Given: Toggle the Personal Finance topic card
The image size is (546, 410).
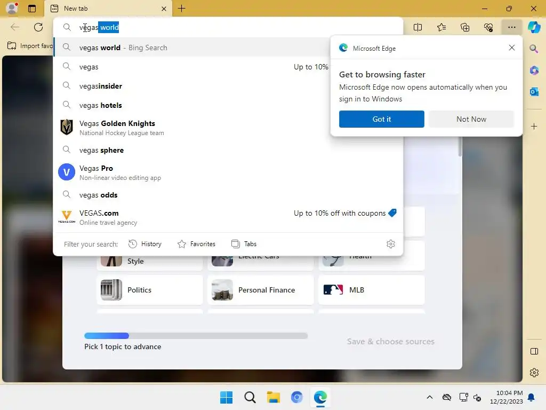Looking at the screenshot, I should (260, 290).
